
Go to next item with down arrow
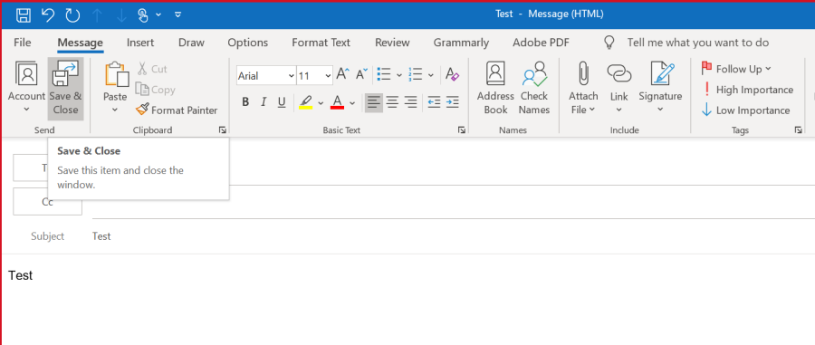pyautogui.click(x=121, y=15)
